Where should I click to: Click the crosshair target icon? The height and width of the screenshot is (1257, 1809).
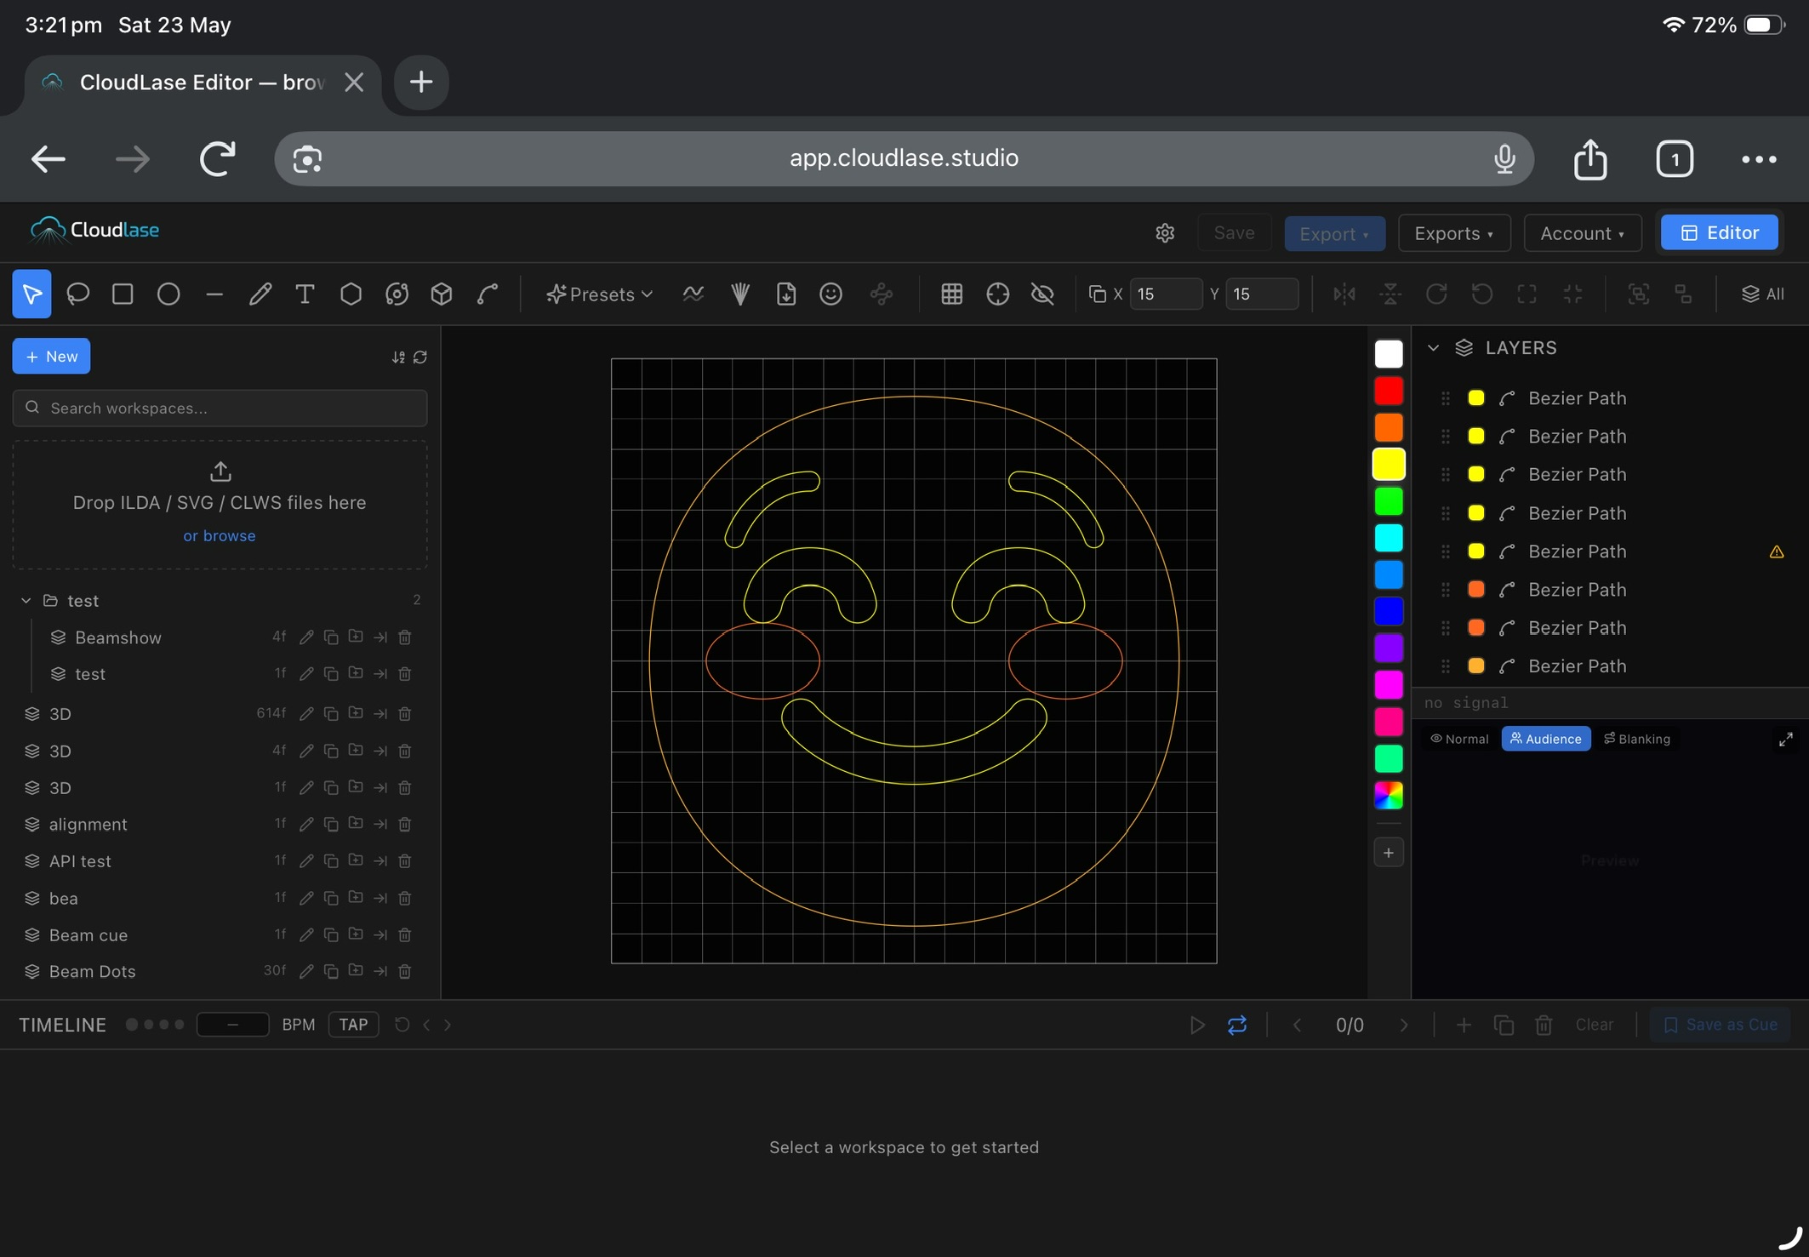click(998, 294)
